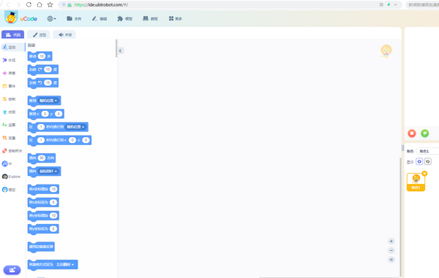Select the AI block category

coord(7,163)
